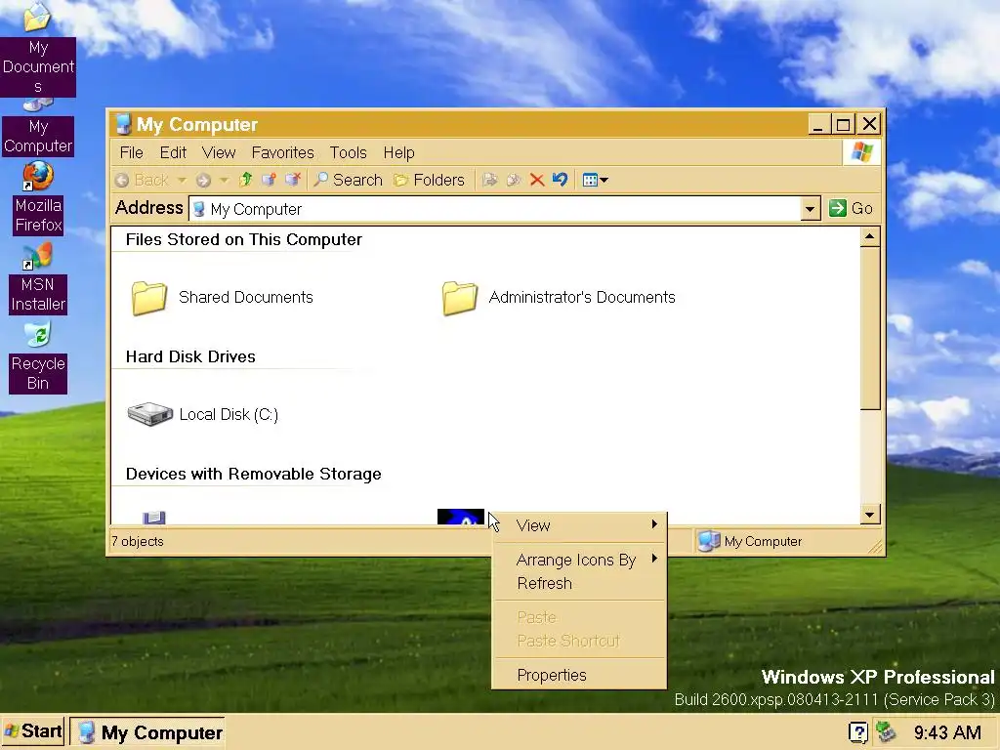The image size is (1000, 750).
Task: Open the Start menu
Action: coord(33,731)
